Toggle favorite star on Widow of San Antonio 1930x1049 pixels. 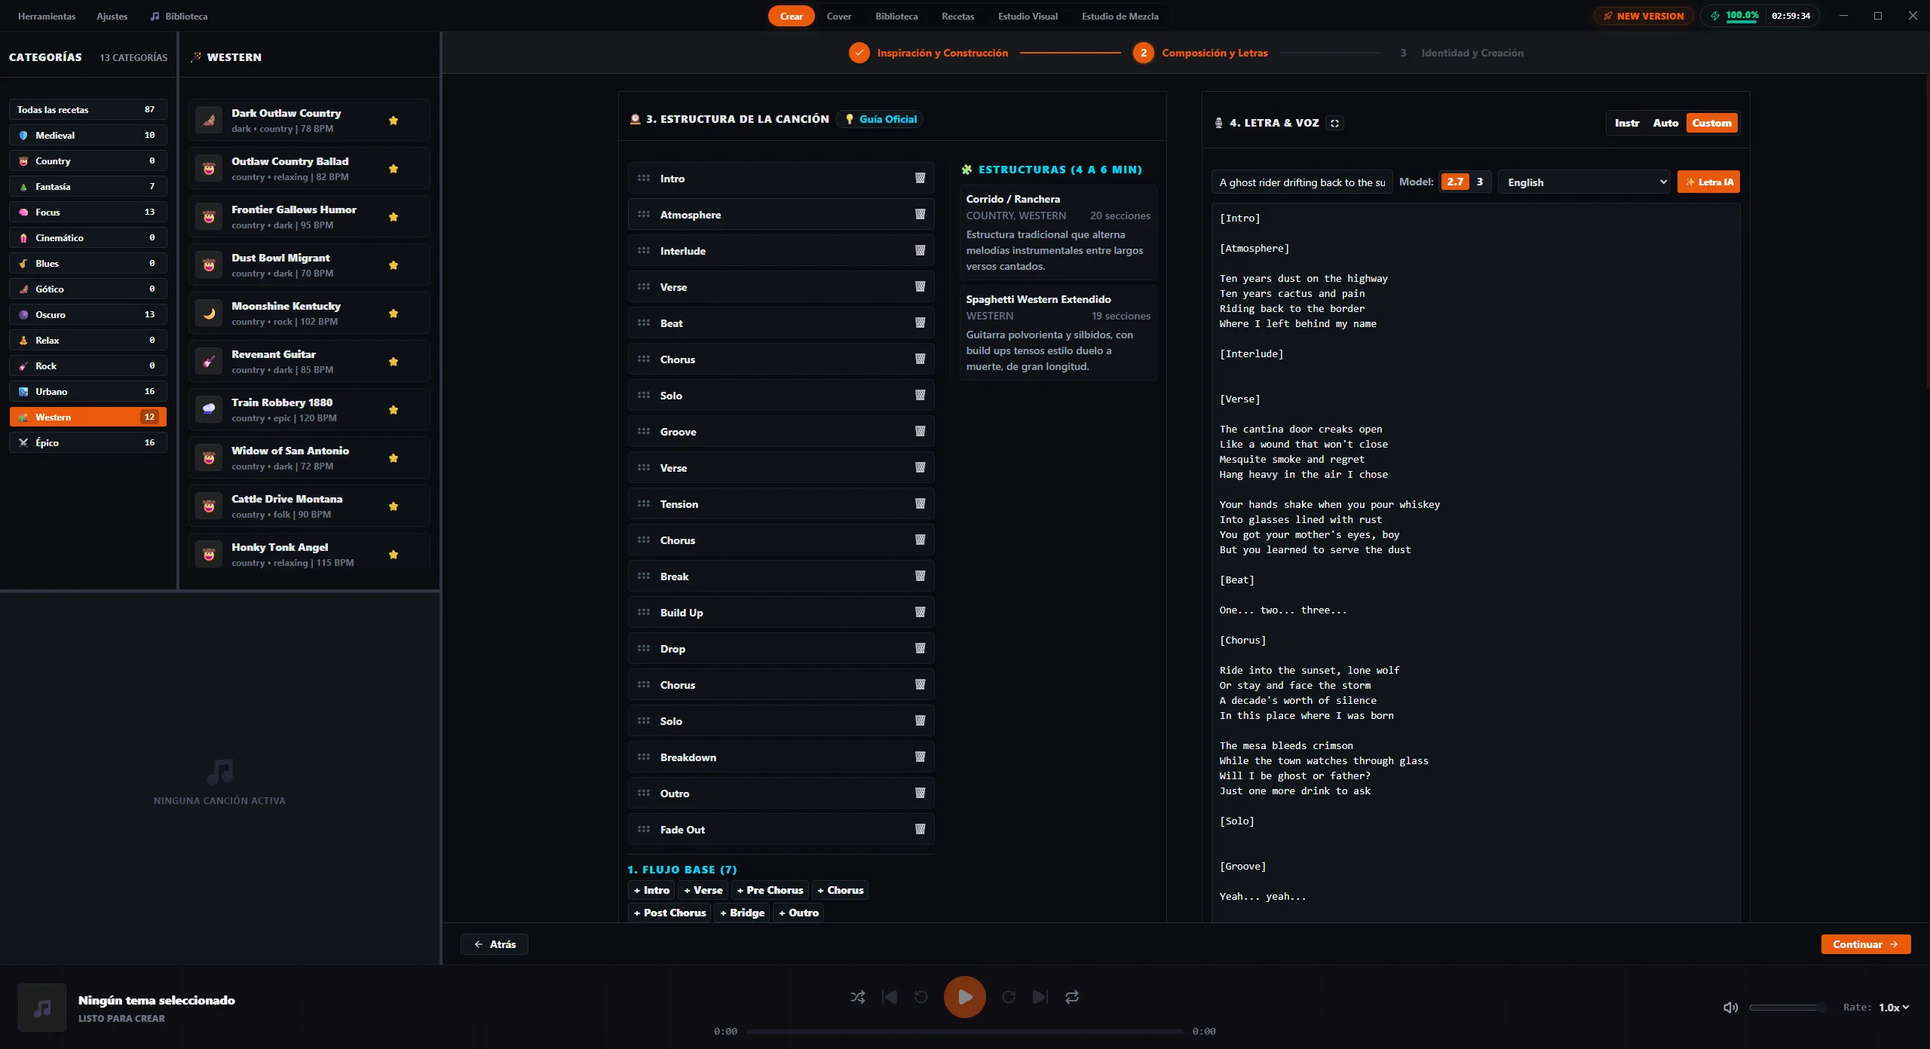point(393,458)
